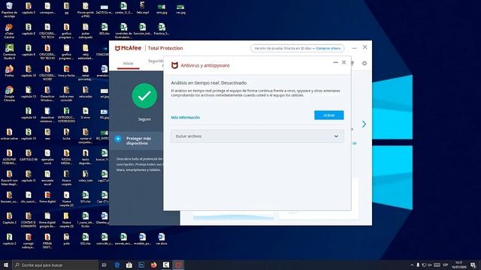Image resolution: width=481 pixels, height=270 pixels.
Task: Select the corregir subrayado desktop file
Action: pos(29,241)
